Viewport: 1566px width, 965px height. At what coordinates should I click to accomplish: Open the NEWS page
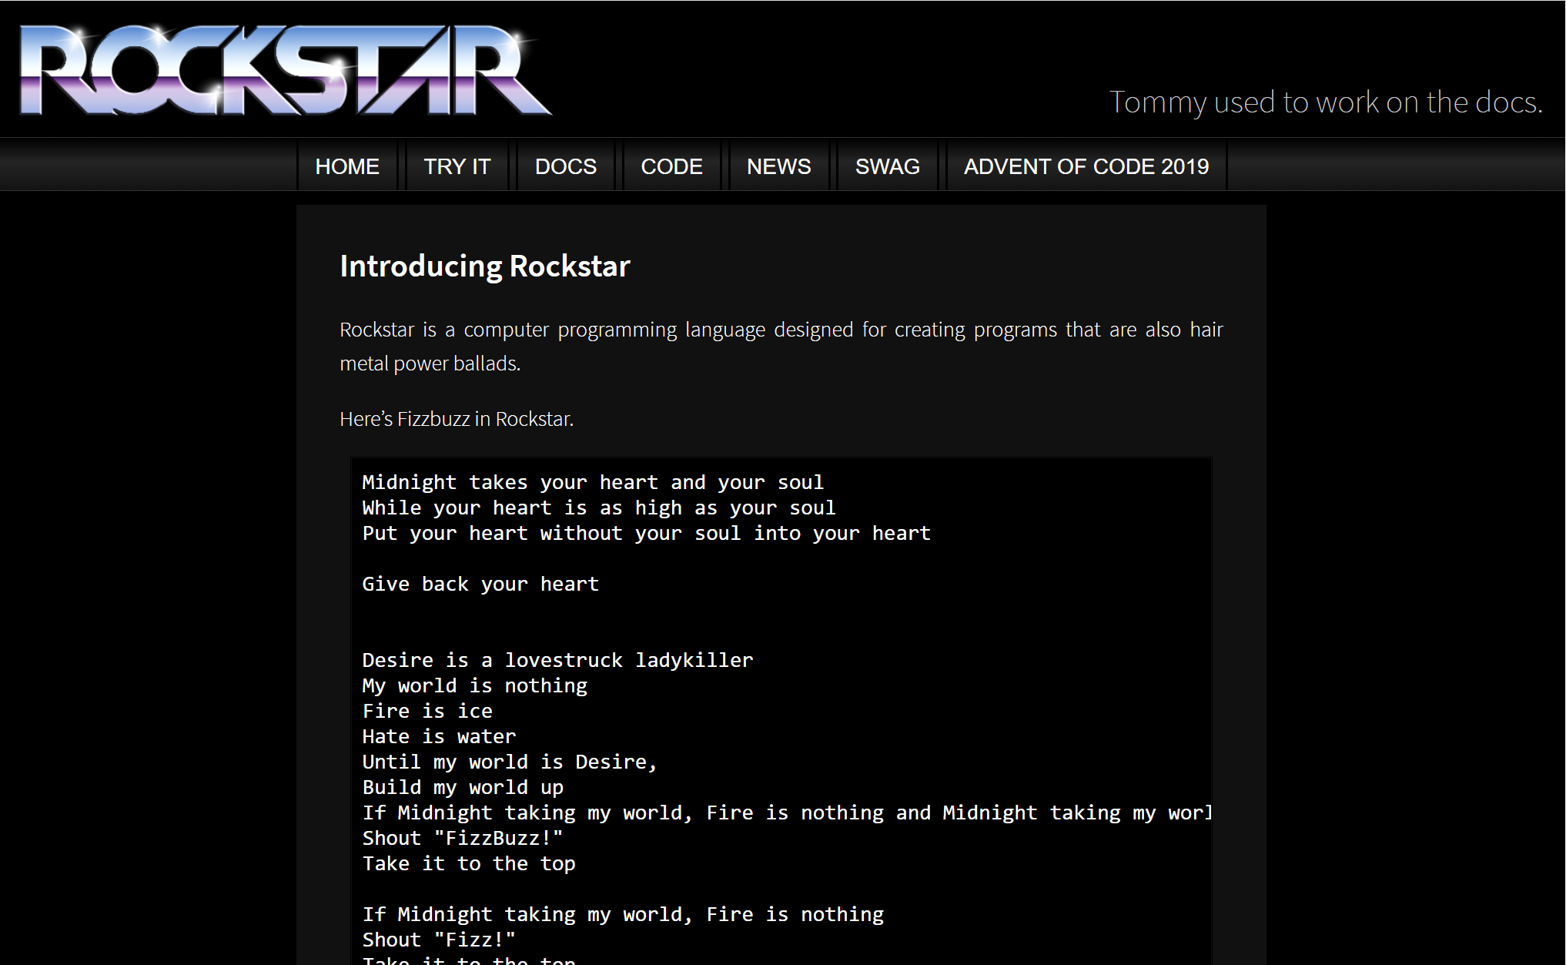(778, 166)
